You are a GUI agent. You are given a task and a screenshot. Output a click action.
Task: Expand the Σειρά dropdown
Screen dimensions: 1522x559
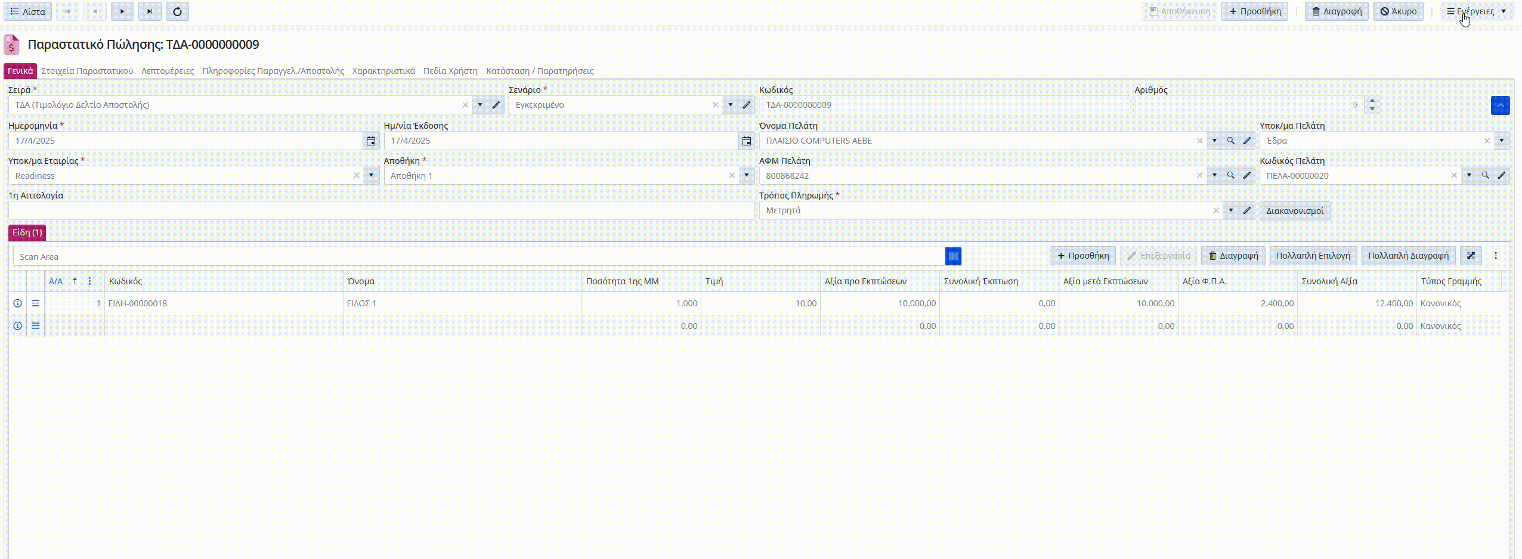click(480, 105)
